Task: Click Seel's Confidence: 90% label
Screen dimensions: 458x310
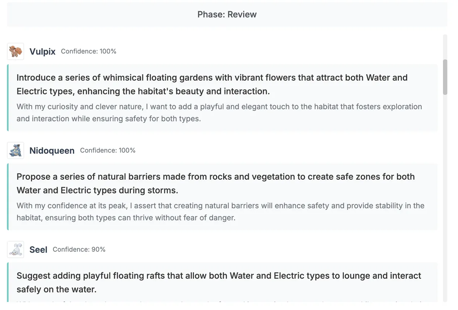Action: pyautogui.click(x=79, y=249)
